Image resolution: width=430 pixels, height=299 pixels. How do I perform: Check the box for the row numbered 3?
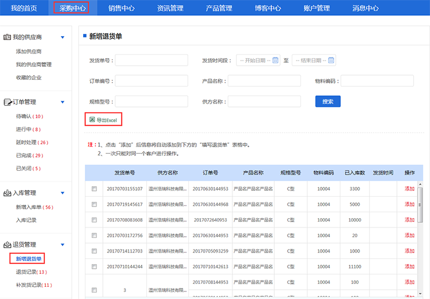coord(94,290)
